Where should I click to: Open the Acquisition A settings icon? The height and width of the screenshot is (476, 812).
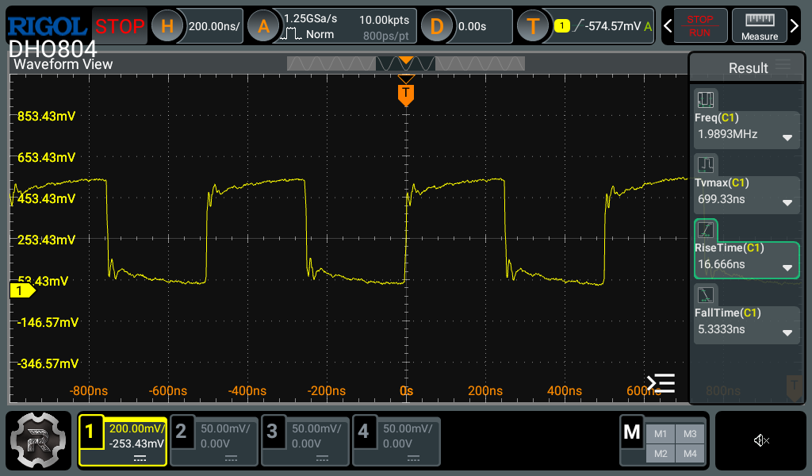(263, 26)
